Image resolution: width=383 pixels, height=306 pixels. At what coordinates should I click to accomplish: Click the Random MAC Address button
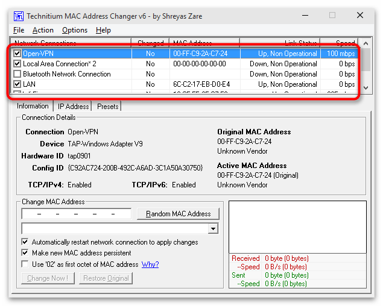[178, 214]
